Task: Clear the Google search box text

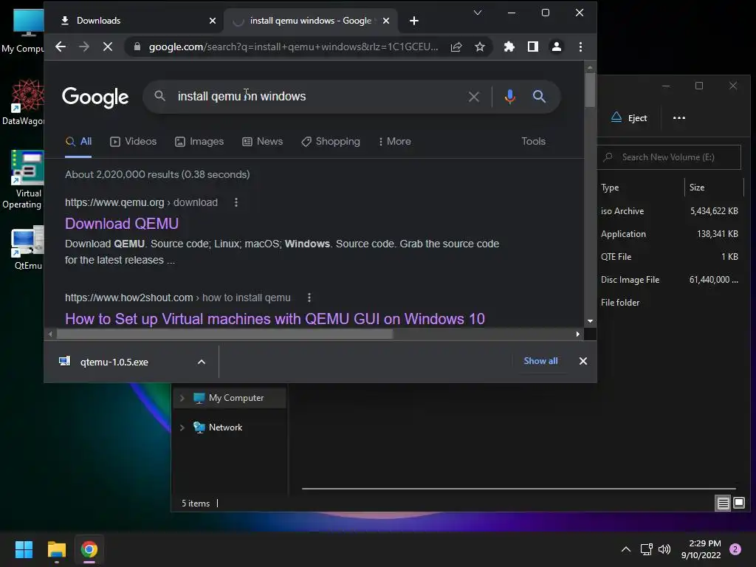Action: point(474,97)
